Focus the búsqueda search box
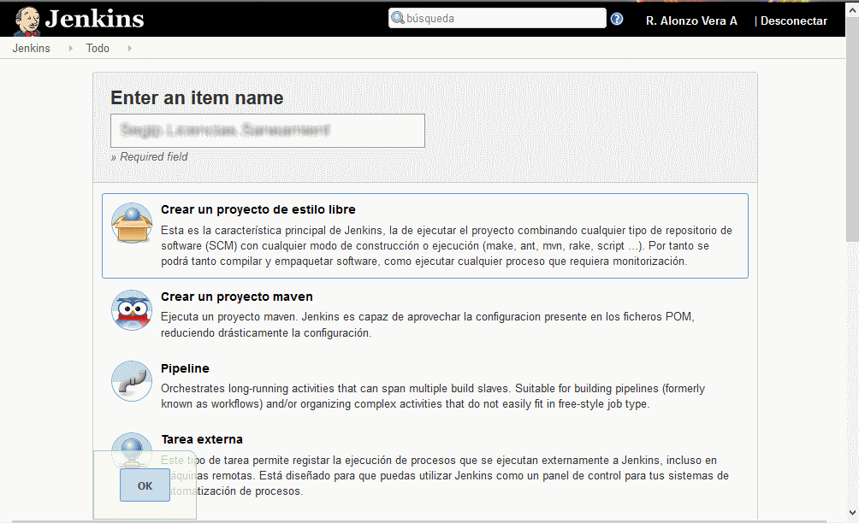The width and height of the screenshot is (859, 523). tap(497, 18)
